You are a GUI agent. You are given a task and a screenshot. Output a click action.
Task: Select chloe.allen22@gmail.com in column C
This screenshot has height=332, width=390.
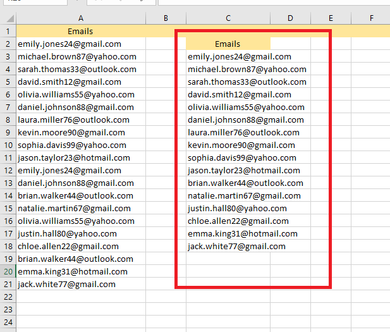[x=238, y=221]
